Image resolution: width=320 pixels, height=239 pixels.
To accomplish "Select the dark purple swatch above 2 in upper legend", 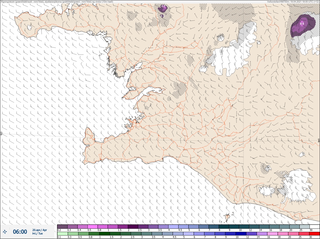I will pyautogui.click(x=133, y=226).
